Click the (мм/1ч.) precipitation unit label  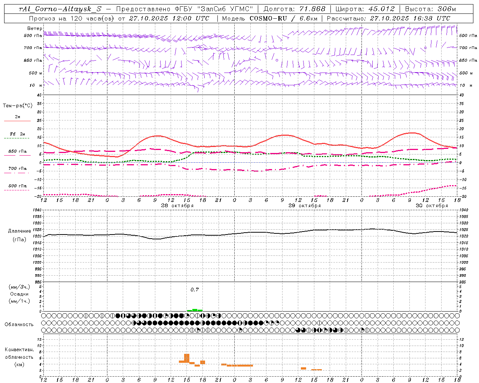click(19, 301)
